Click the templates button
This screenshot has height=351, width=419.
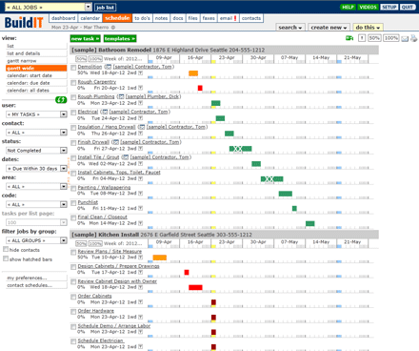point(120,38)
